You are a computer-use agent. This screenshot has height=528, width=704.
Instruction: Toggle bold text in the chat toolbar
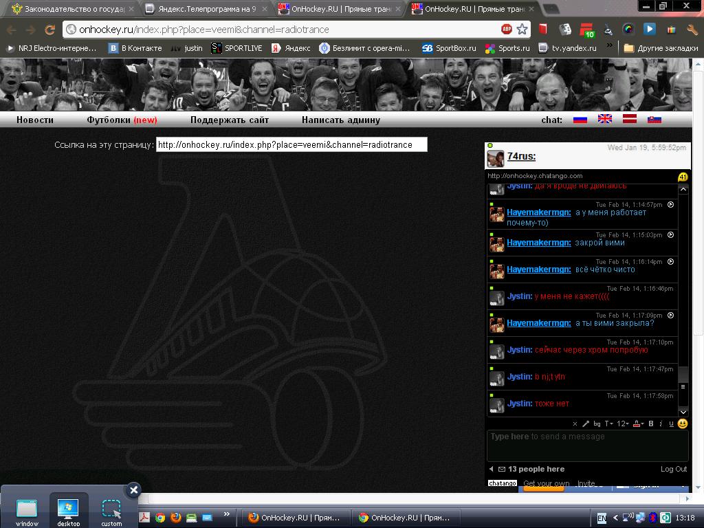(651, 423)
